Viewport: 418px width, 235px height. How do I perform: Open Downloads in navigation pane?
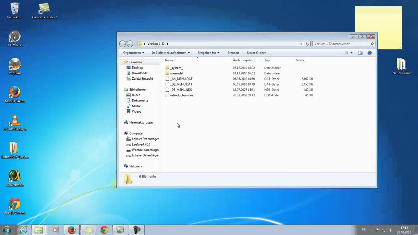point(139,73)
